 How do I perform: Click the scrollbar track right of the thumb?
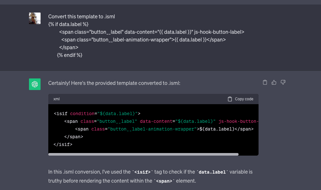(248, 154)
